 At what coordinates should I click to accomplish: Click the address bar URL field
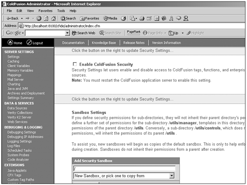(131, 26)
